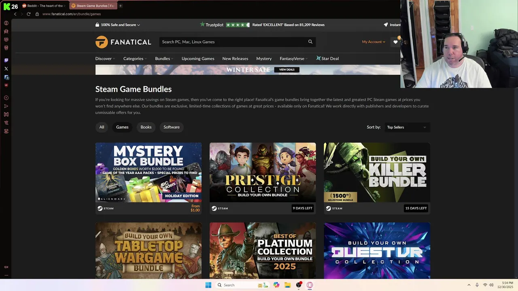Image resolution: width=518 pixels, height=291 pixels.
Task: Click the Wi-Fi network tray icon
Action: pyautogui.click(x=485, y=285)
